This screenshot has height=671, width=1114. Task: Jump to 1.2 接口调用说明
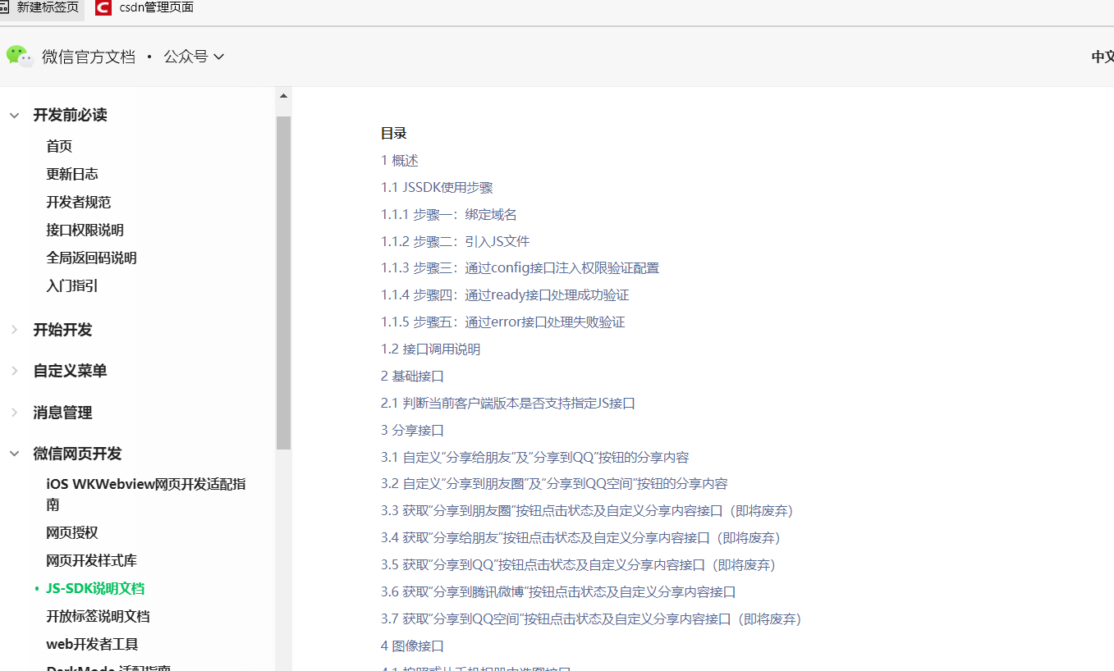(431, 349)
